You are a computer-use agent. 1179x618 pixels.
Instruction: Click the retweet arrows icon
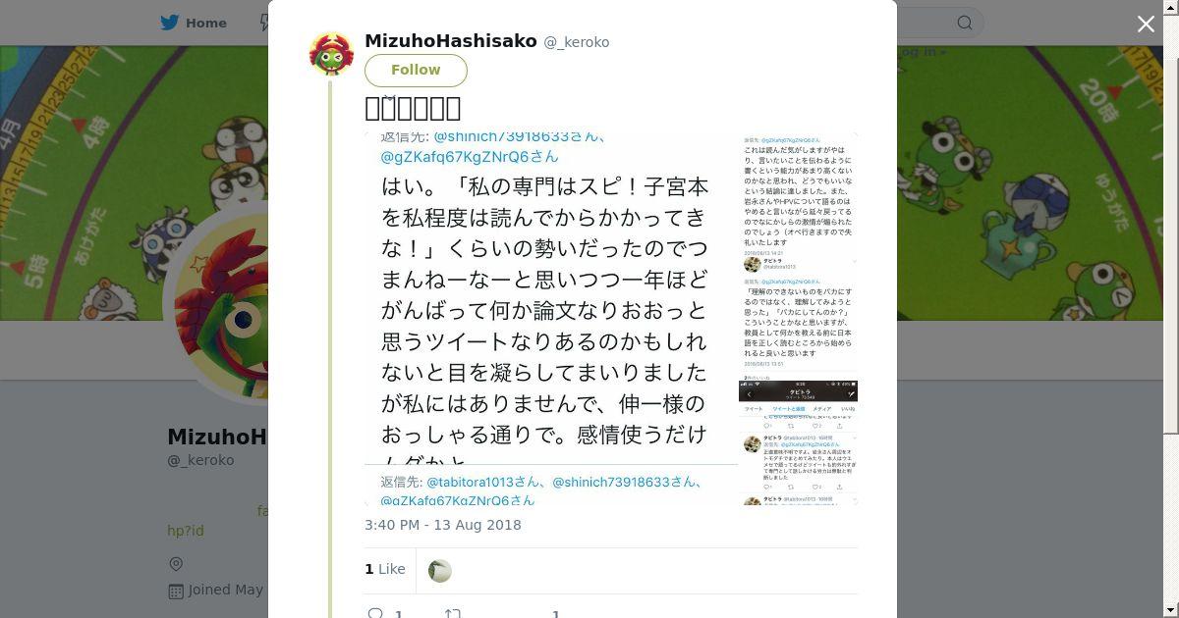pos(453,613)
